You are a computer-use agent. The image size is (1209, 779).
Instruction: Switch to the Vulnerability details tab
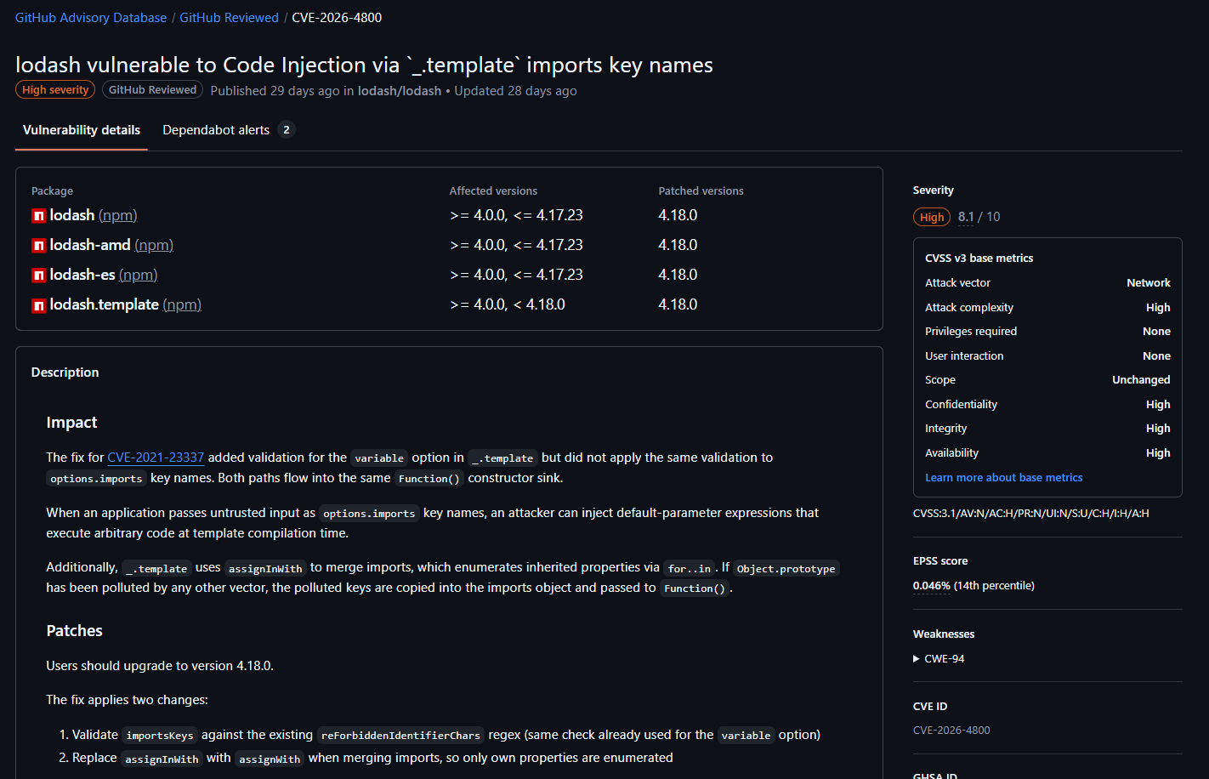[x=82, y=130]
